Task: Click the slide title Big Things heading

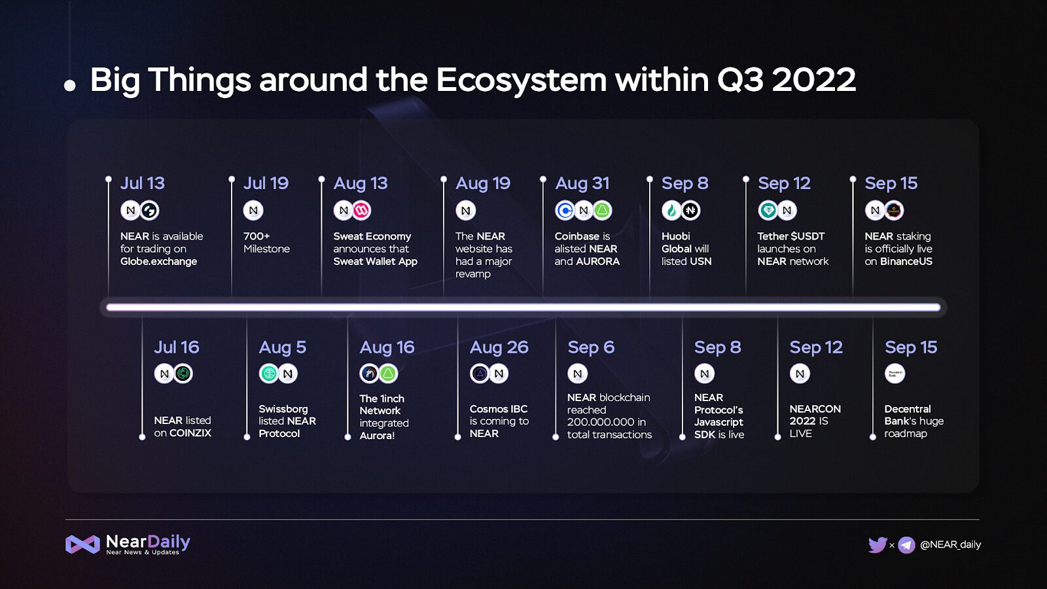Action: click(x=472, y=80)
